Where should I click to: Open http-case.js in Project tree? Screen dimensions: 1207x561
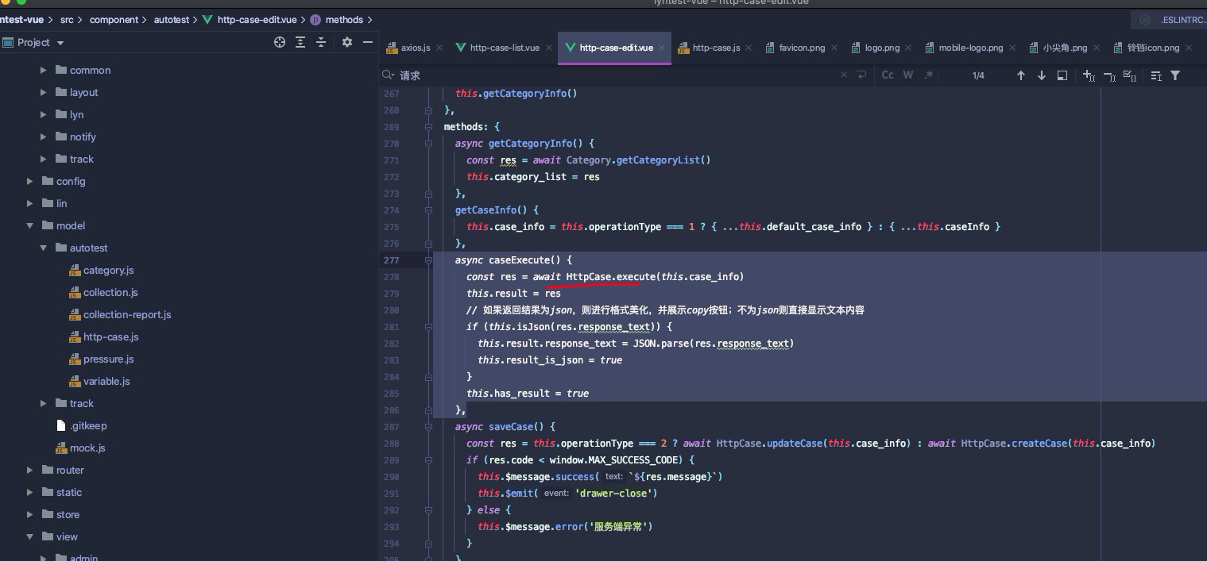(x=110, y=336)
